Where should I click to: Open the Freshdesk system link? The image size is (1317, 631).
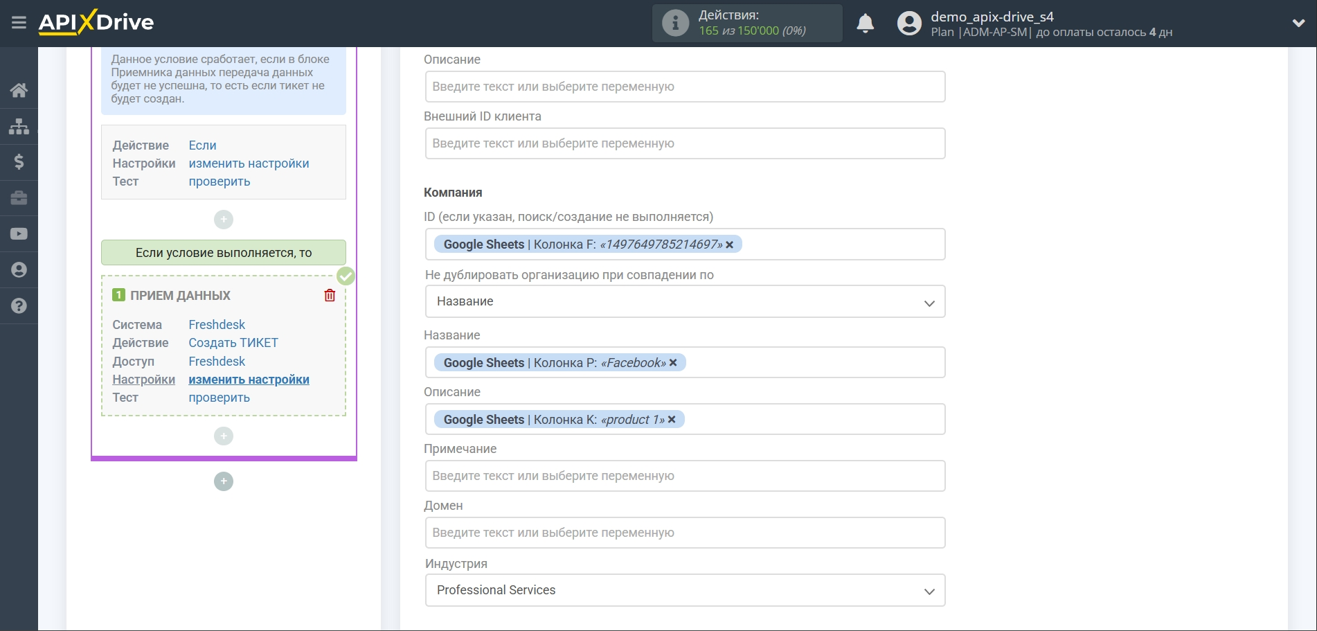(217, 325)
